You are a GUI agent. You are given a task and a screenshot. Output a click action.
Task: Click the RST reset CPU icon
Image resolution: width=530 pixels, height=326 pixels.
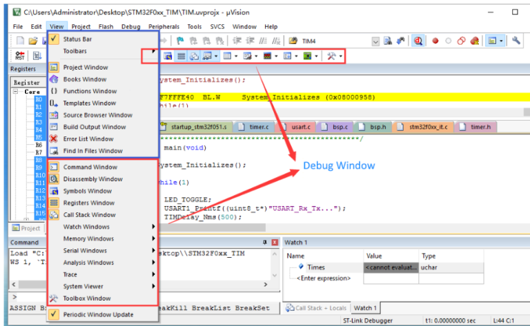19,55
